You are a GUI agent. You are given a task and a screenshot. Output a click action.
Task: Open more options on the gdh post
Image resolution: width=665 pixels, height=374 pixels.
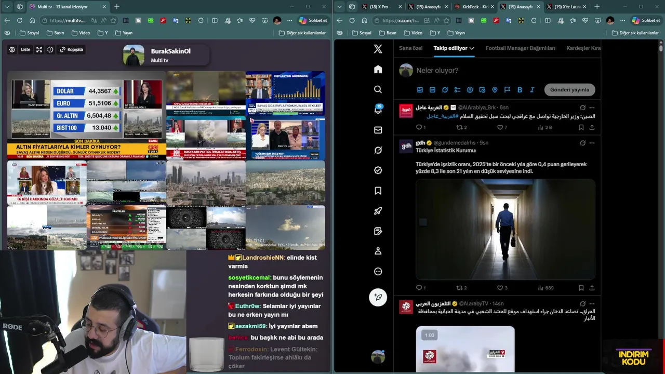[592, 143]
